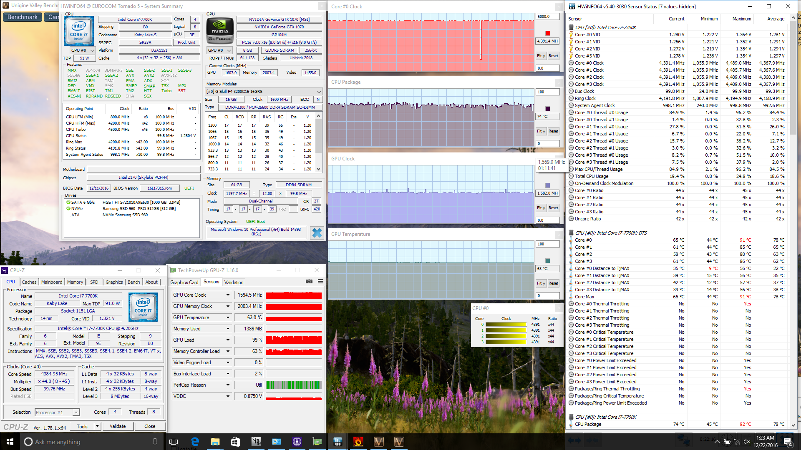This screenshot has width=801, height=450.
Task: Open the GPU #0 selector dropdown
Action: (219, 50)
